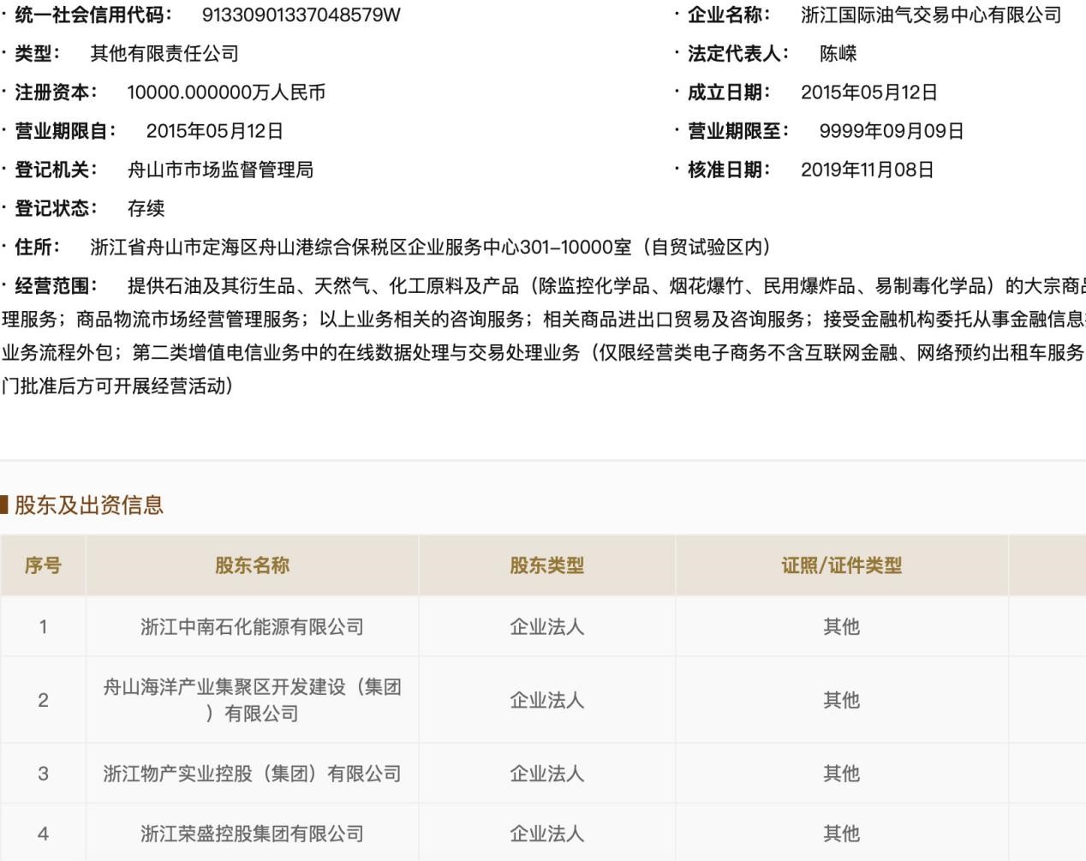This screenshot has height=861, width=1086.
Task: Select the date 9999年09月09日
Action: pyautogui.click(x=892, y=130)
